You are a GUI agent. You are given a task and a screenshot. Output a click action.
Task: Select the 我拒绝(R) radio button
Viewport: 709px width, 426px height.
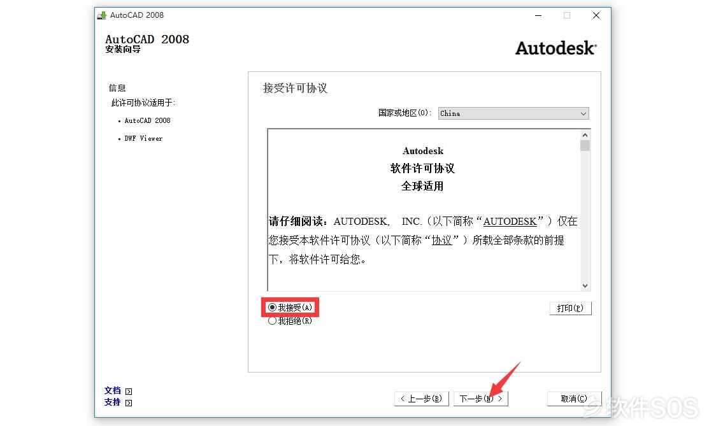pyautogui.click(x=272, y=321)
